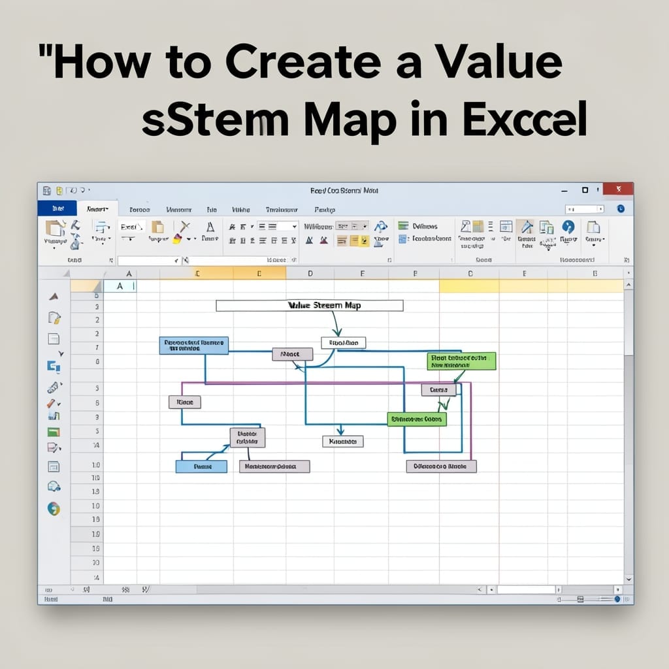
Task: Click the blue A art icon near Xboe
Action: point(381,226)
